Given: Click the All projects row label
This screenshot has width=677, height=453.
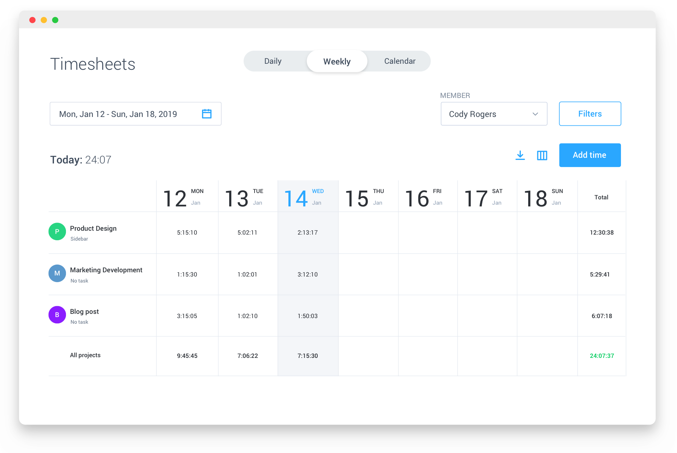Looking at the screenshot, I should click(x=85, y=355).
